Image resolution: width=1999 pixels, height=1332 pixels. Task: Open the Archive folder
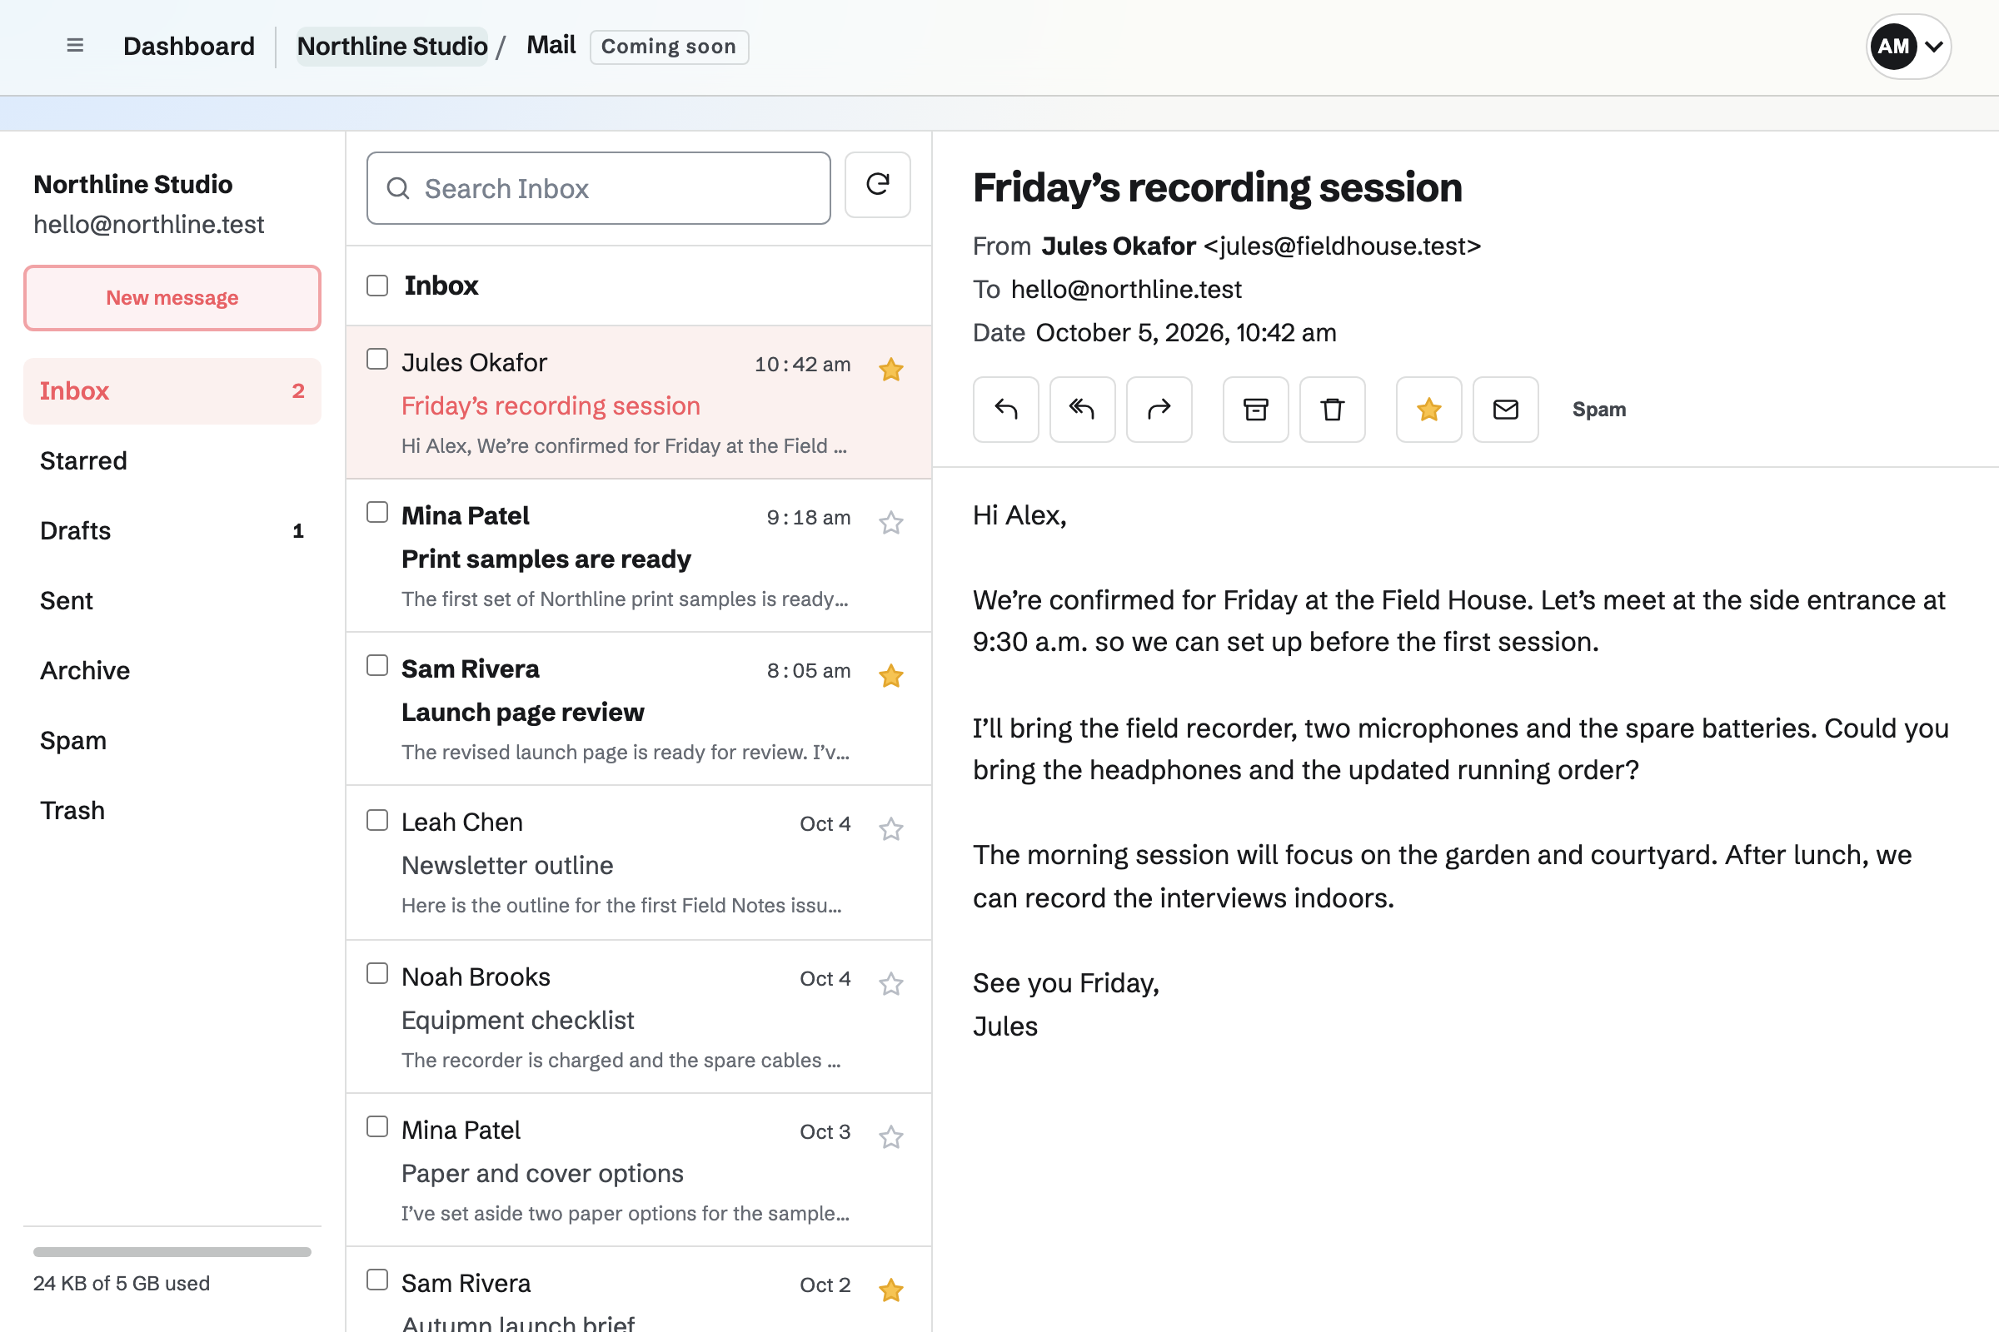172,670
